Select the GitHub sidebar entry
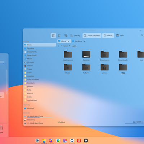The height and width of the screenshot is (144, 144). click(40, 93)
